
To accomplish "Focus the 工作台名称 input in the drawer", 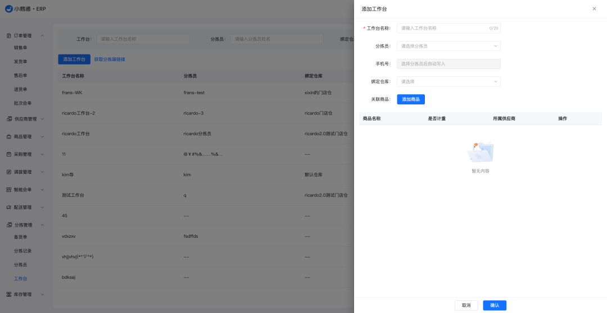I will pos(449,28).
